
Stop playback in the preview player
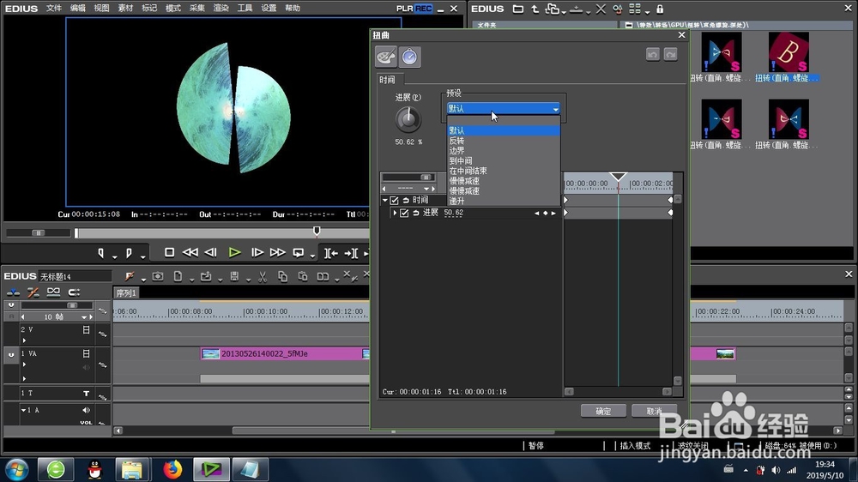[170, 252]
